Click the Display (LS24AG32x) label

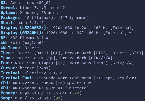point(23,28)
